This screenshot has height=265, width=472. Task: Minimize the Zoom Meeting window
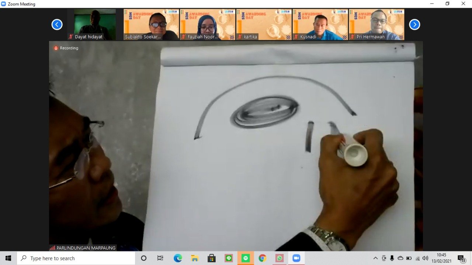(432, 4)
